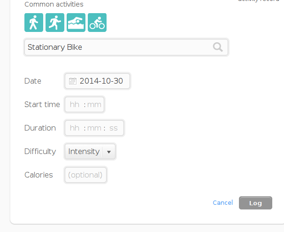Viewport: 284px width, 232px height.
Task: Click Start time minutes box
Action: (94, 105)
